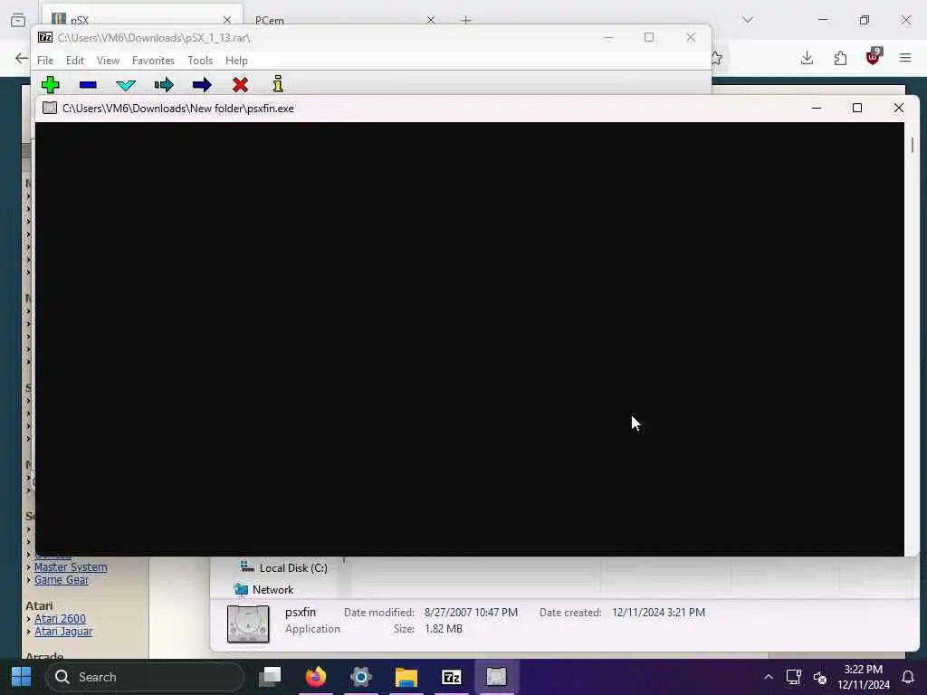Viewport: 927px width, 695px height.
Task: Open the Master System link on webpage
Action: pos(71,566)
